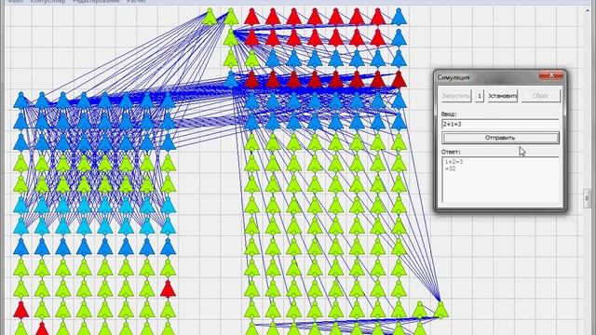Click the Отправить button

tap(500, 138)
